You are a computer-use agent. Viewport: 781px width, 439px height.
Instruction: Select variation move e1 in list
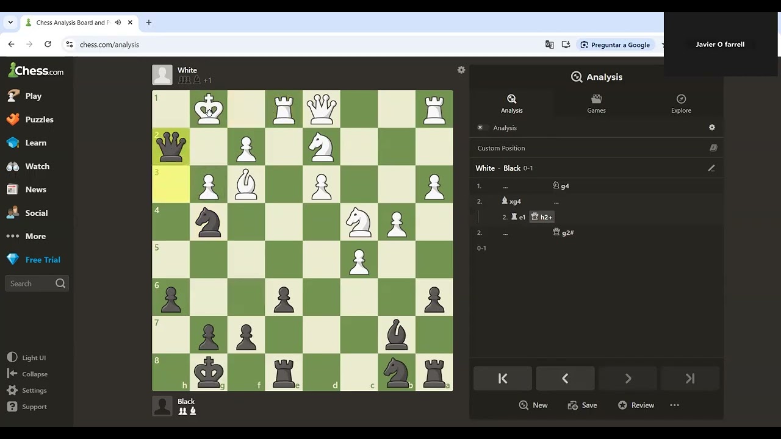518,217
